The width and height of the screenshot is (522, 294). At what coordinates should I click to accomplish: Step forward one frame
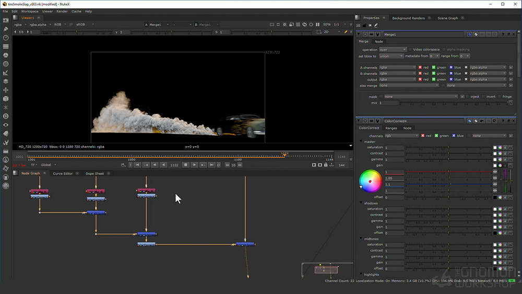[203, 165]
